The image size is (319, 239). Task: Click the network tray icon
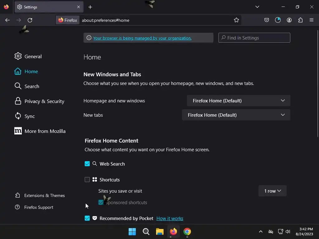pyautogui.click(x=281, y=232)
